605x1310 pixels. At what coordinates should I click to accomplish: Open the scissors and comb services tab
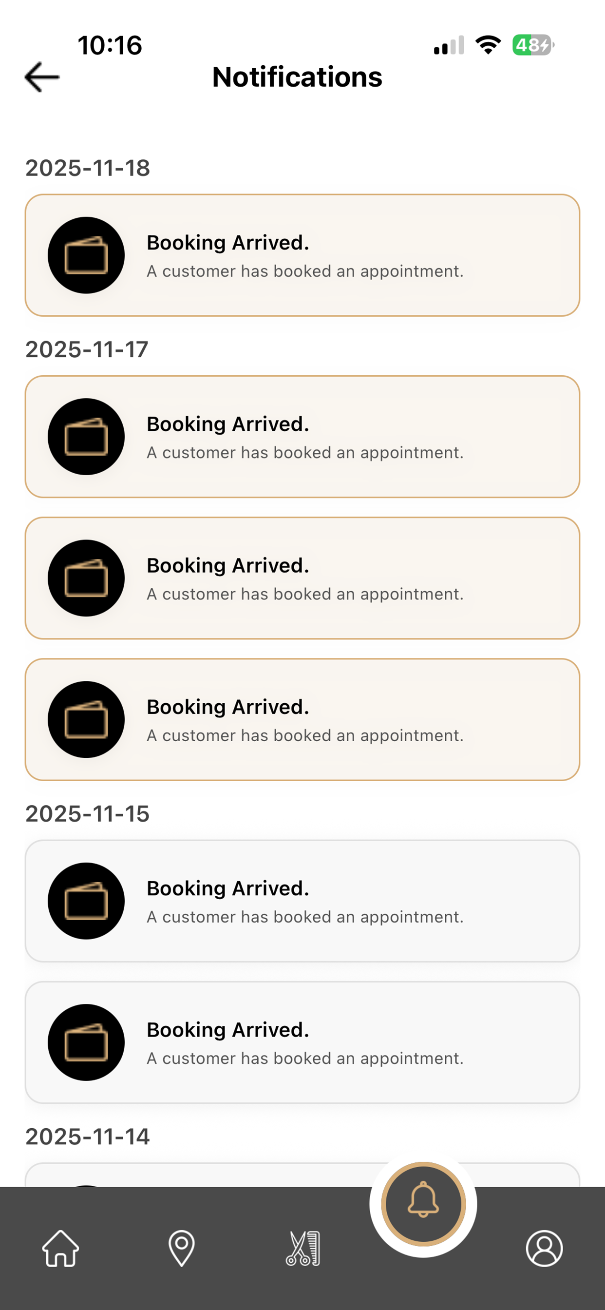[303, 1249]
